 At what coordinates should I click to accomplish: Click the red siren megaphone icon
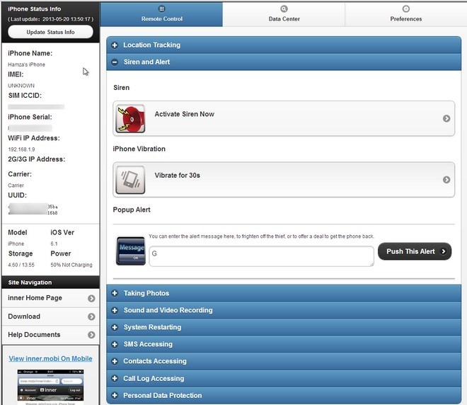(130, 119)
